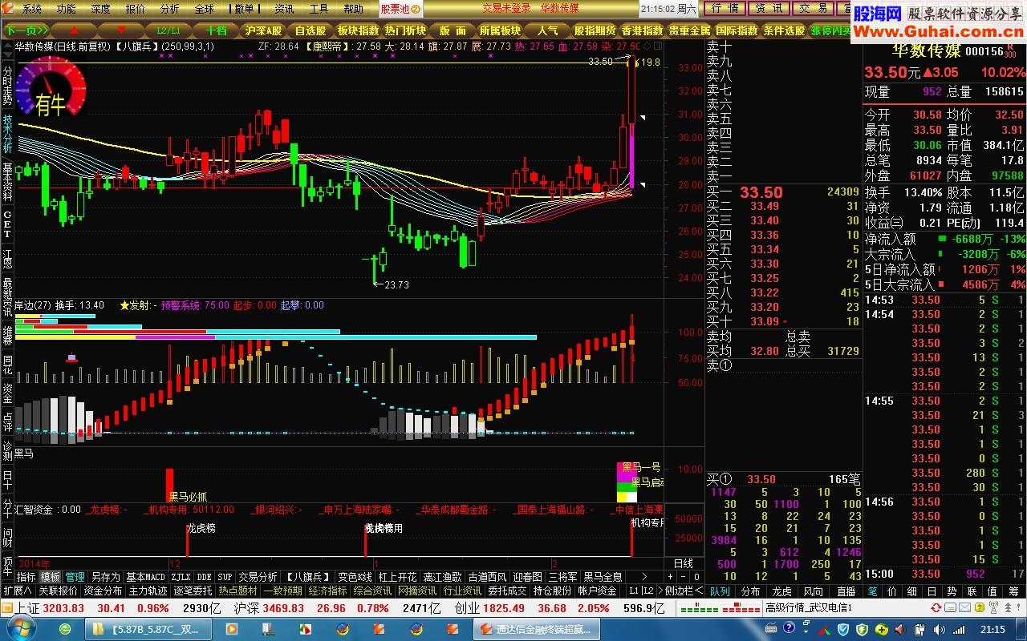The image size is (1027, 641).
Task: Open the 技术分析 sidebar tab
Action: 7,133
